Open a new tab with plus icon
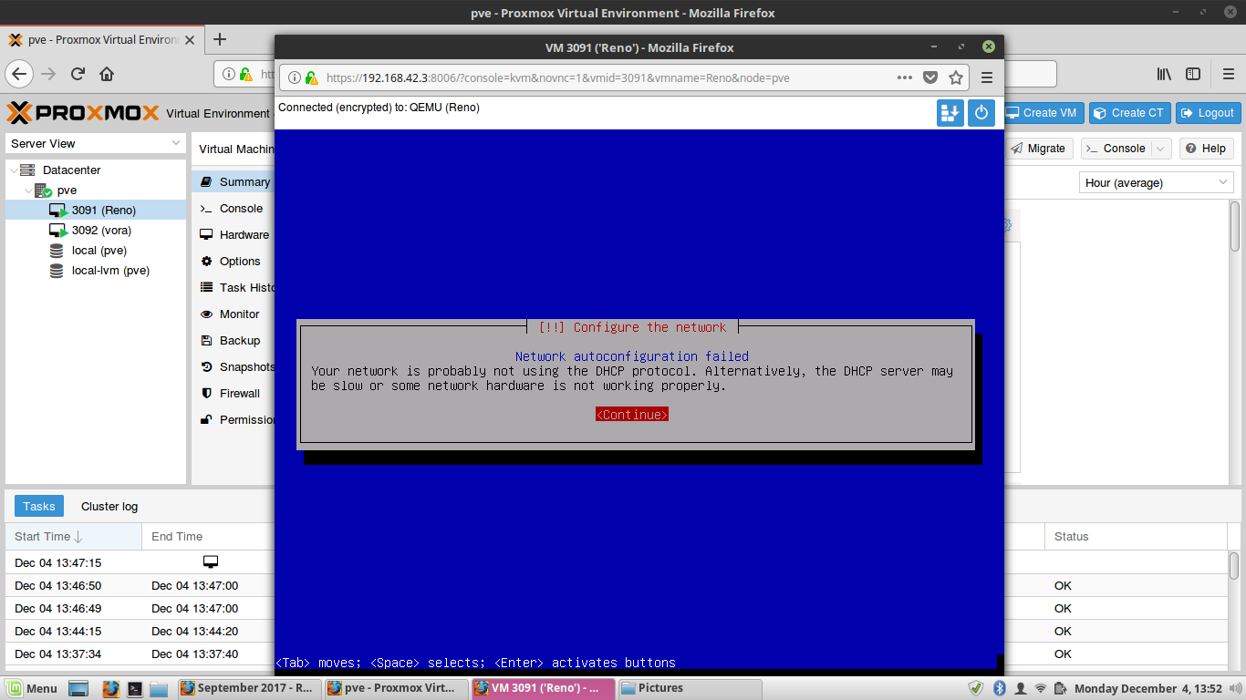 point(219,39)
